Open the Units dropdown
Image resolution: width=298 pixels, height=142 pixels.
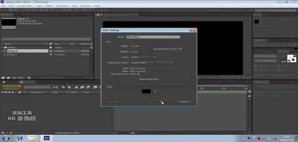(x=144, y=57)
